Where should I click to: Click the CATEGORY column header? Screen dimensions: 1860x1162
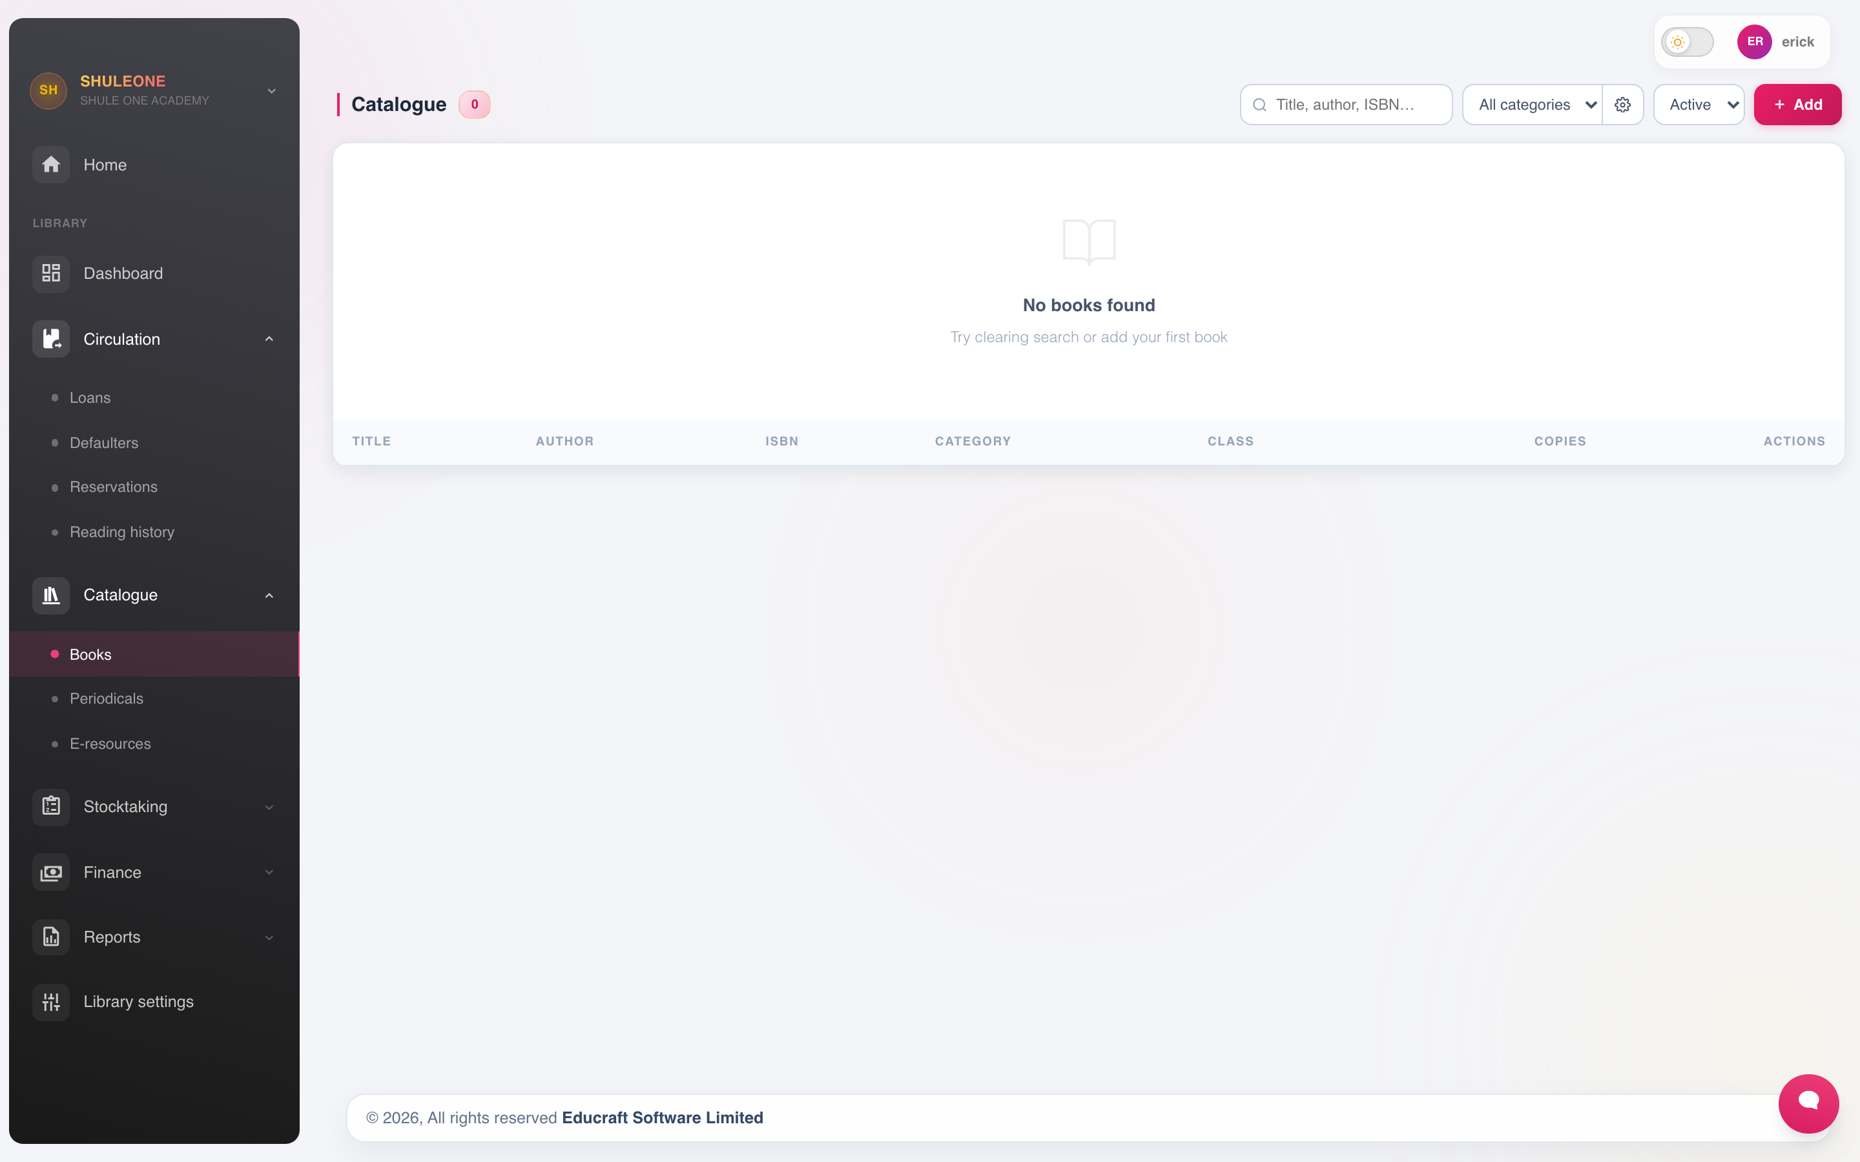(x=973, y=441)
